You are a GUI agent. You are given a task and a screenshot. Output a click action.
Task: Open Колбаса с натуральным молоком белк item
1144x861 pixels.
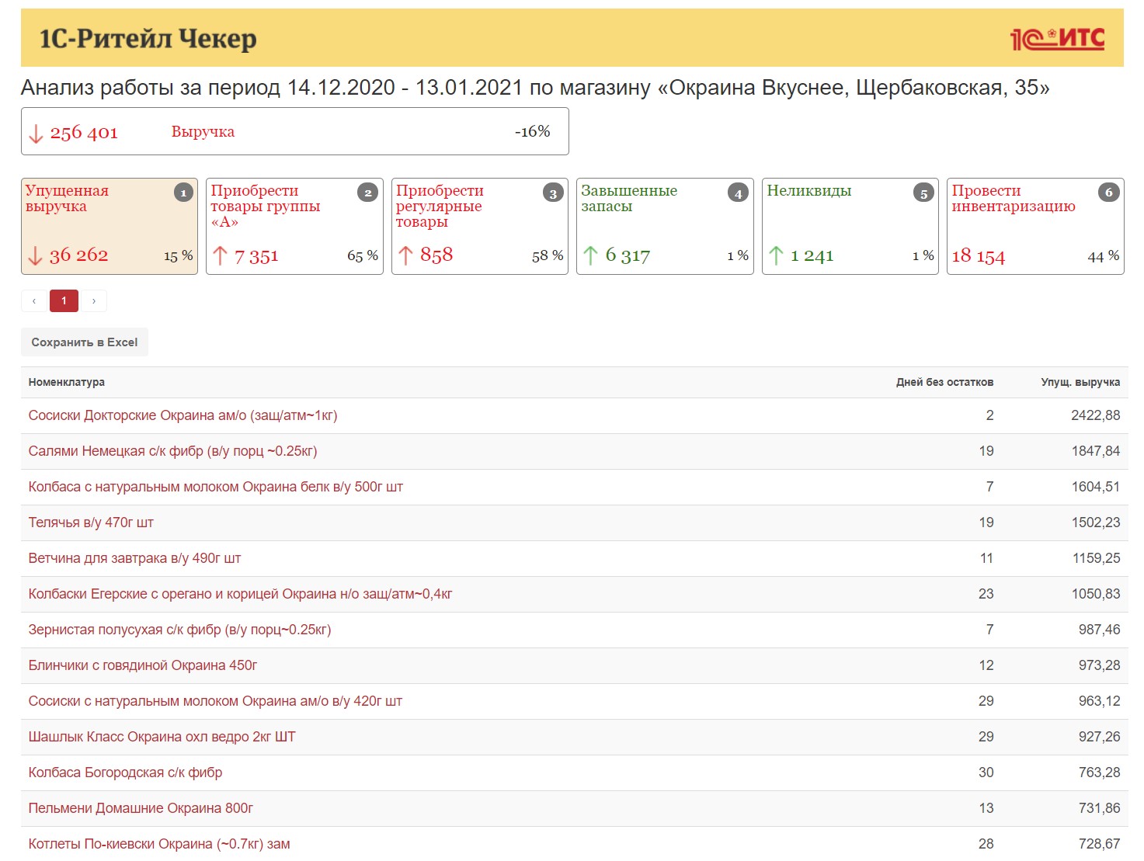[216, 487]
